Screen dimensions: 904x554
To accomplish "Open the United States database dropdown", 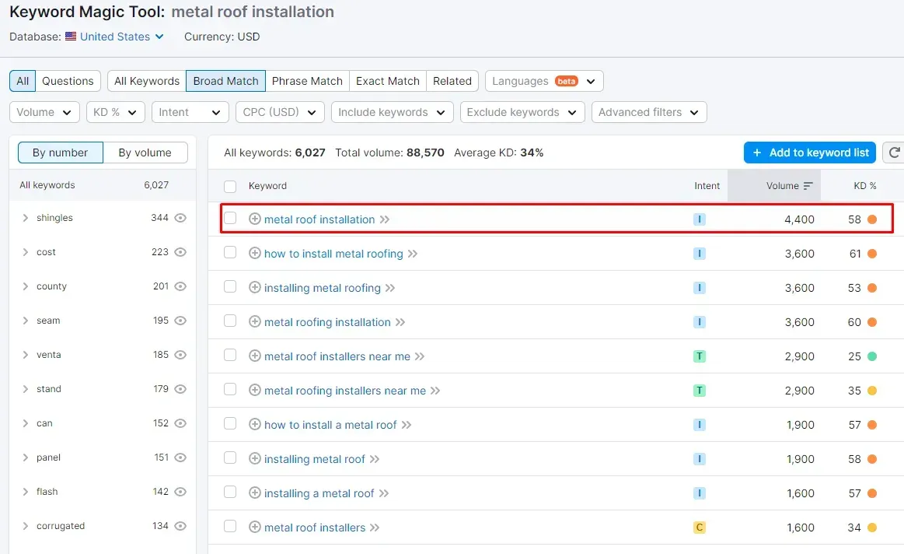I will point(115,37).
